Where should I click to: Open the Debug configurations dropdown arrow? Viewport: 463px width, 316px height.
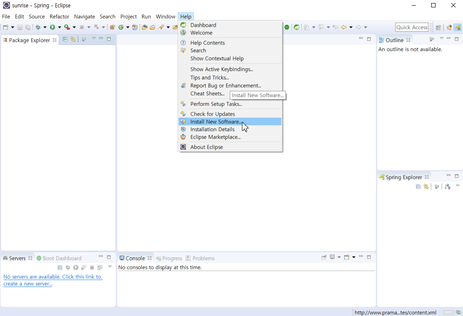click(x=45, y=27)
